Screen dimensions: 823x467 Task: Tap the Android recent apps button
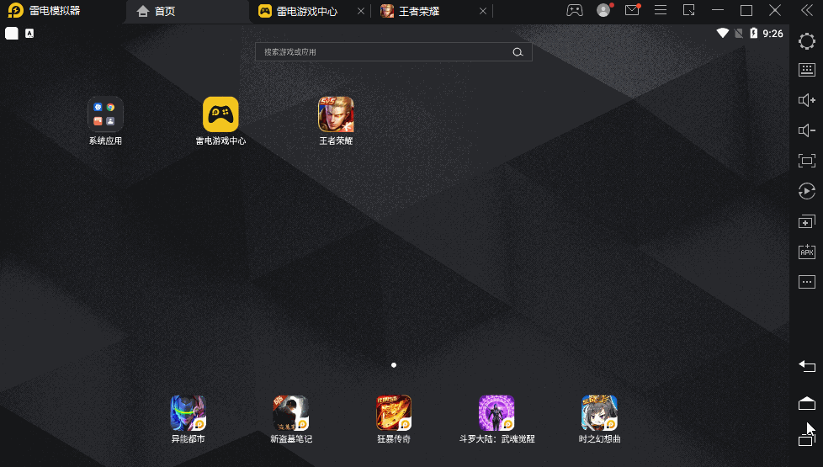(805, 440)
